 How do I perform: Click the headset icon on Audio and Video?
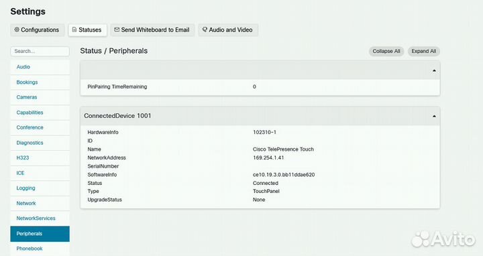point(205,30)
